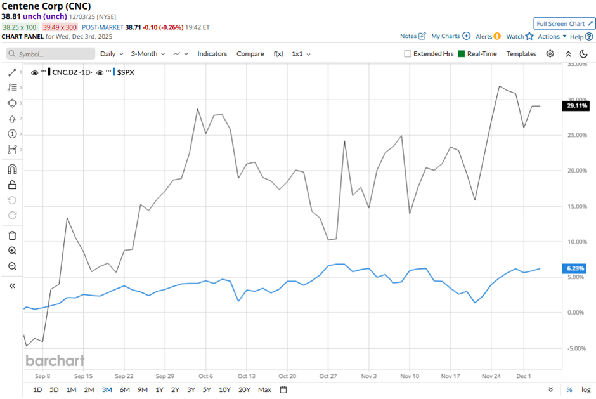The width and height of the screenshot is (596, 399).
Task: Toggle the Real-Time green checkbox
Action: 462,54
